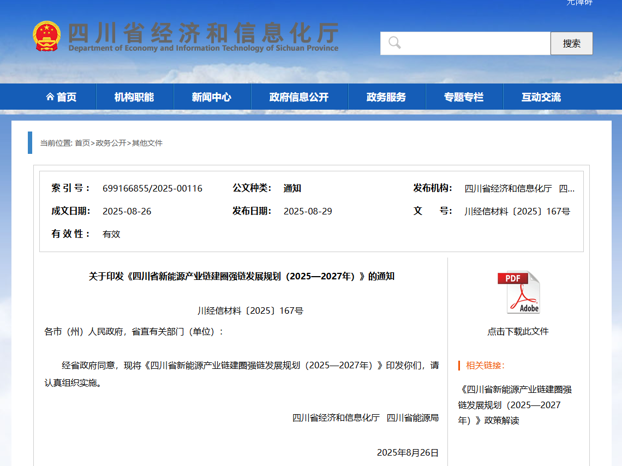Image resolution: width=622 pixels, height=466 pixels.
Task: Click 其他文件 breadcrumb link
Action: point(146,143)
